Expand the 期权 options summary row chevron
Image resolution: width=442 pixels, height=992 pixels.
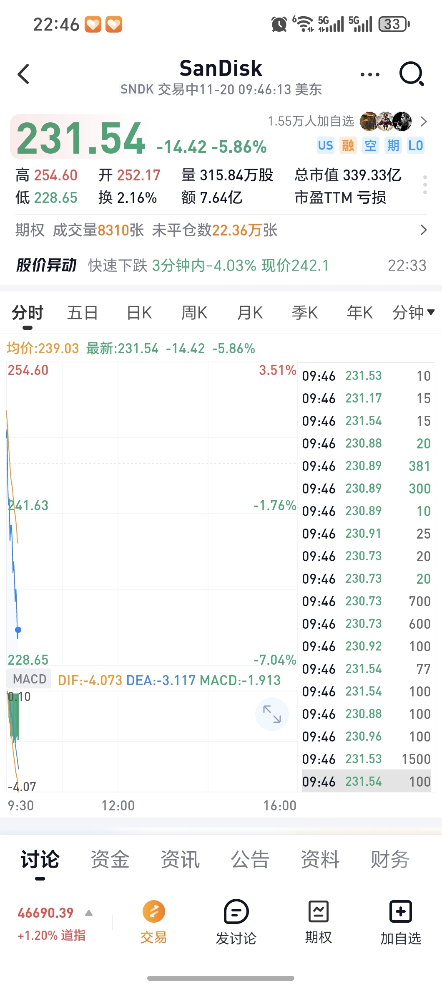click(423, 230)
